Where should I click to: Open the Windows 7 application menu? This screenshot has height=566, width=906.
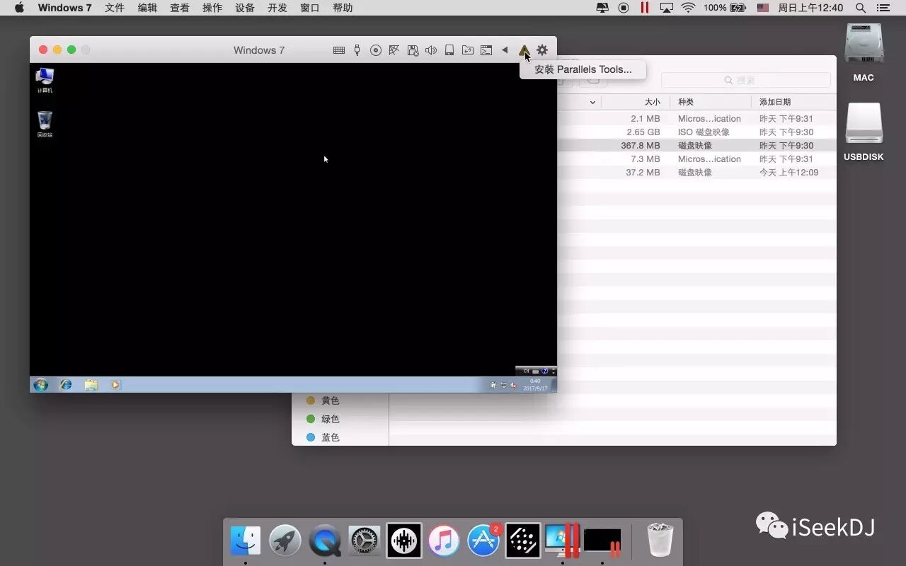tap(64, 8)
